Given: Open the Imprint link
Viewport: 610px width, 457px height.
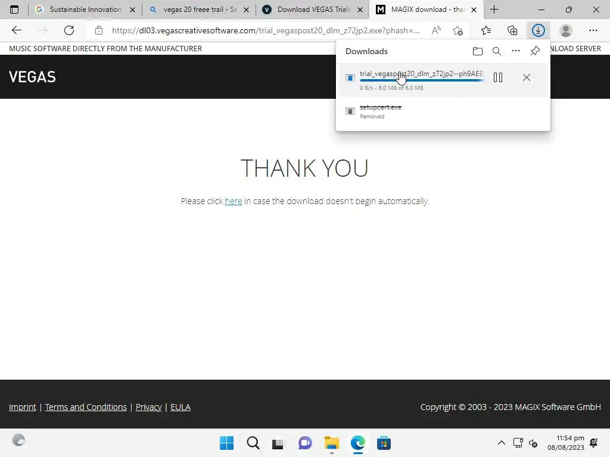Looking at the screenshot, I should click(x=23, y=407).
